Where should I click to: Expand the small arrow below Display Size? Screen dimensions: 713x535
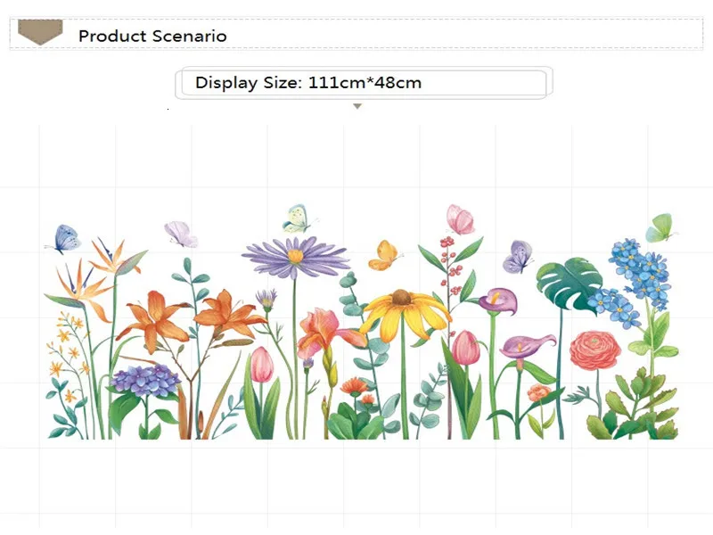pos(357,106)
